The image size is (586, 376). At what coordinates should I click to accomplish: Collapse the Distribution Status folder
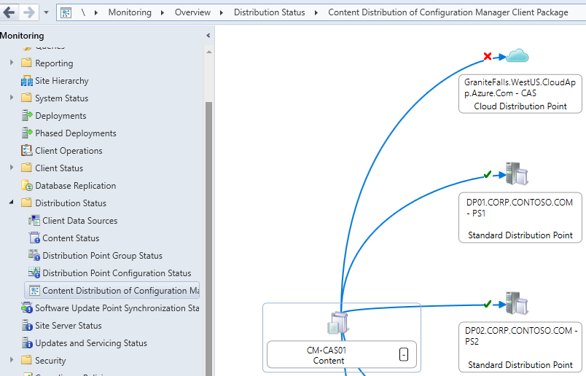[12, 202]
